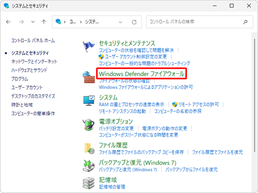Click バッテリ設定の変更 link

116,128
